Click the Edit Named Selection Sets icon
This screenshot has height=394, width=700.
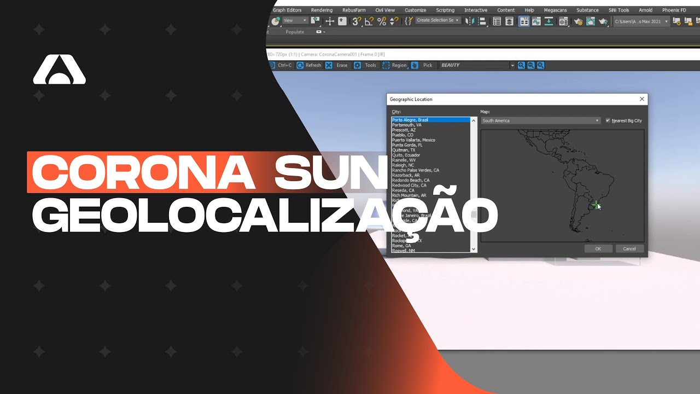pyautogui.click(x=409, y=21)
